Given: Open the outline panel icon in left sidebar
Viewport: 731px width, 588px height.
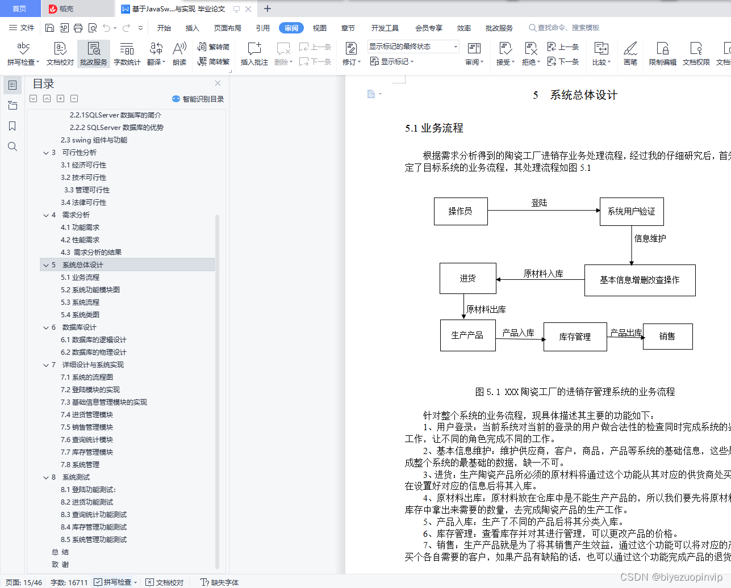Looking at the screenshot, I should (x=12, y=85).
